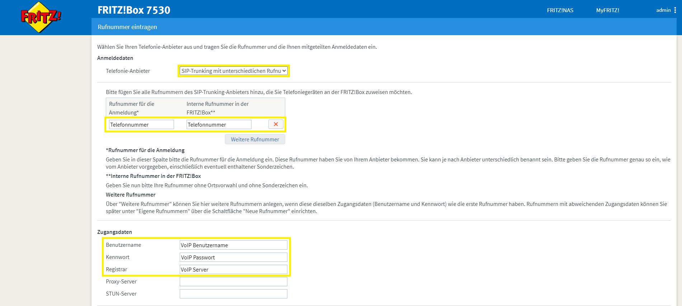Screen dimensions: 682x306
Task: Click the Anmeldedaten section heading
Action: (x=115, y=58)
